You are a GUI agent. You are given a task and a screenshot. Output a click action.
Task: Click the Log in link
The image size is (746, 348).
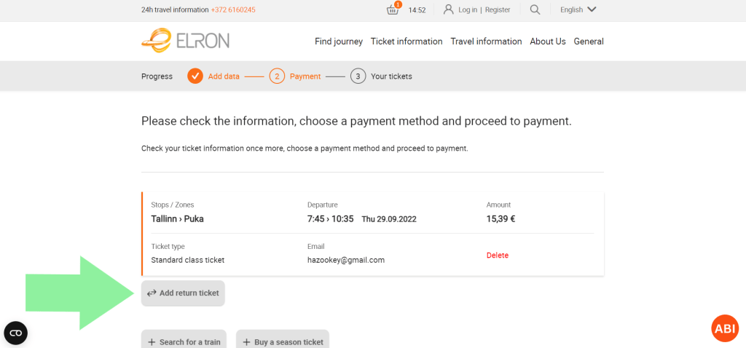(468, 10)
